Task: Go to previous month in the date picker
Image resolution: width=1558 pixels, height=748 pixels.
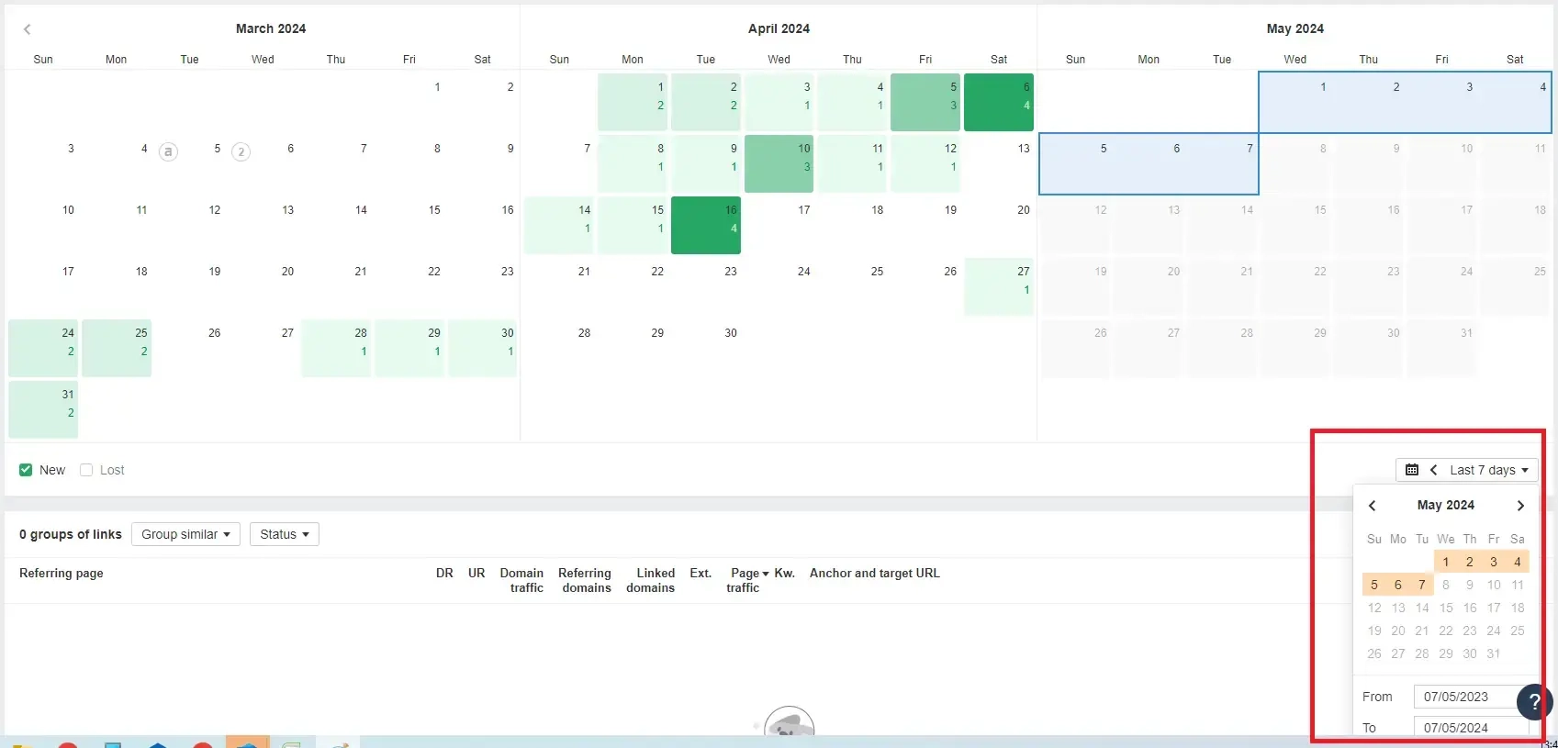Action: pyautogui.click(x=1372, y=506)
